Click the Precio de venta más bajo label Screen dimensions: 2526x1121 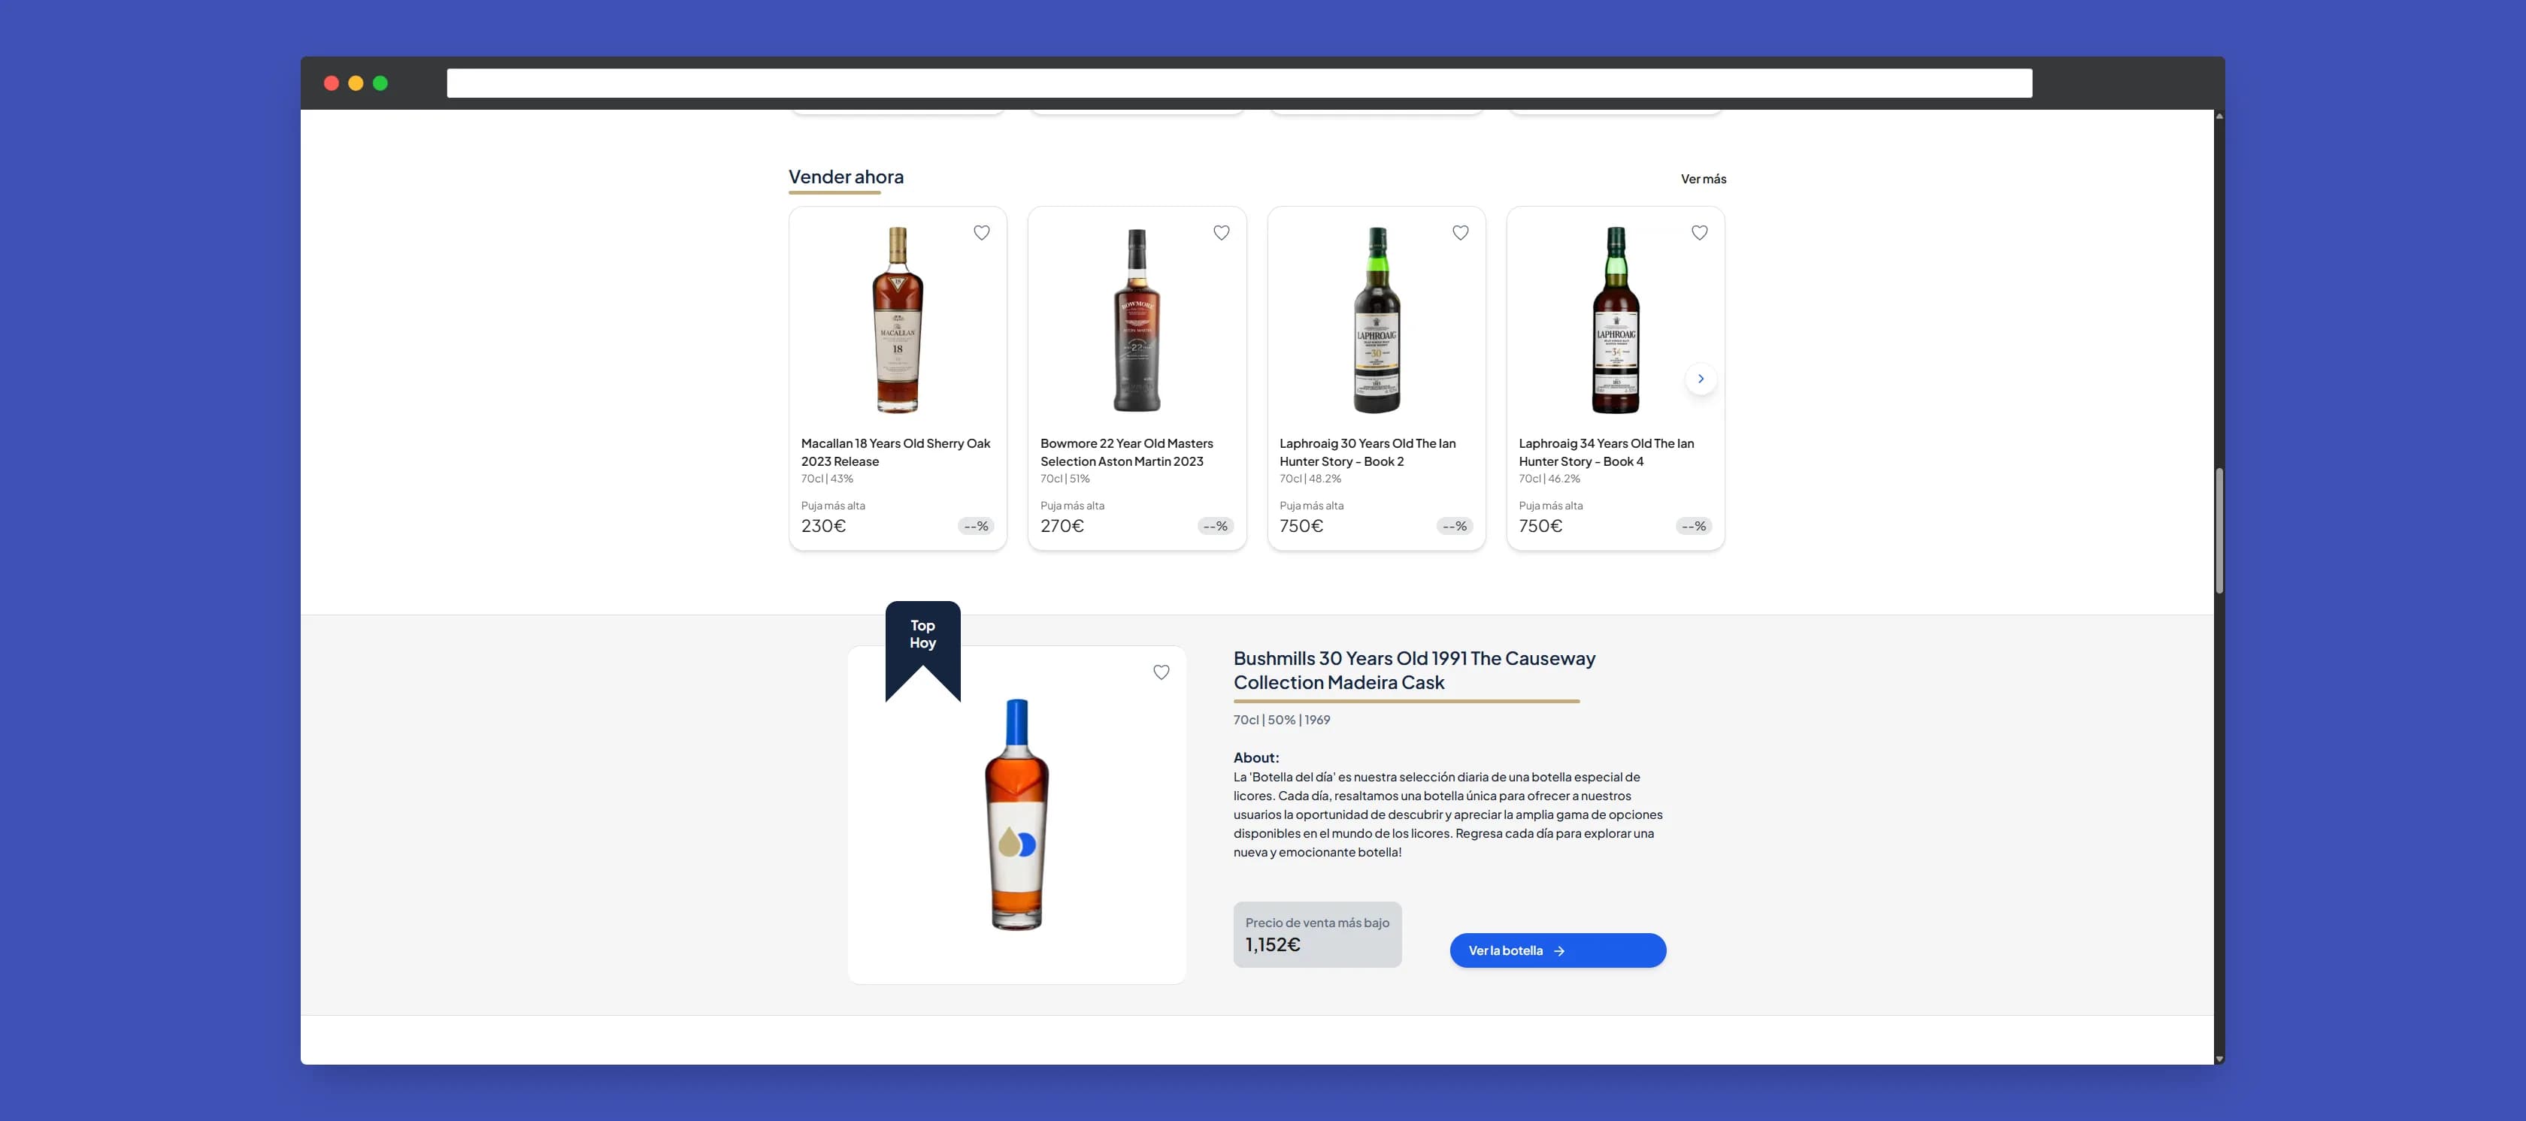pyautogui.click(x=1317, y=923)
